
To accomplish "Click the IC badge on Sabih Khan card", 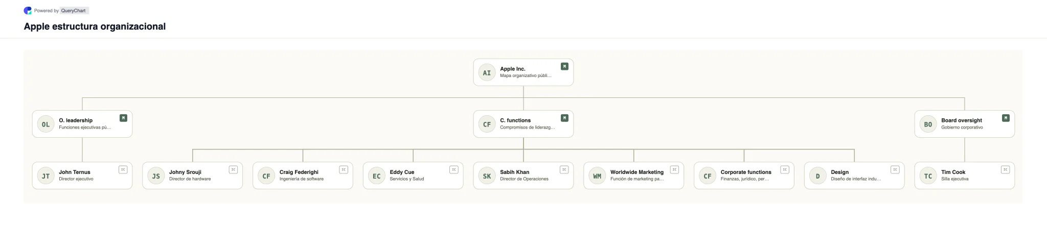I will 564,169.
